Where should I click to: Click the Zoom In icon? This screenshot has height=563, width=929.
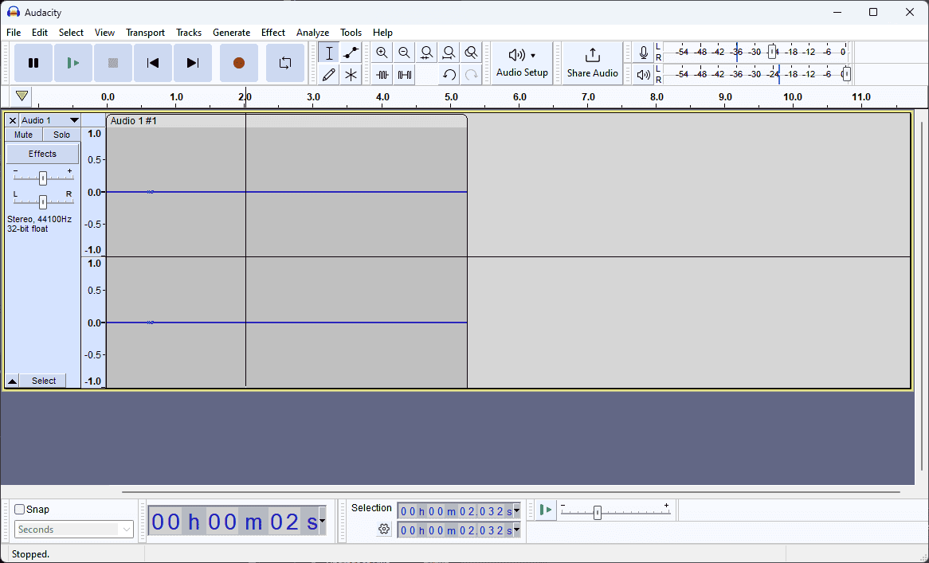click(382, 53)
